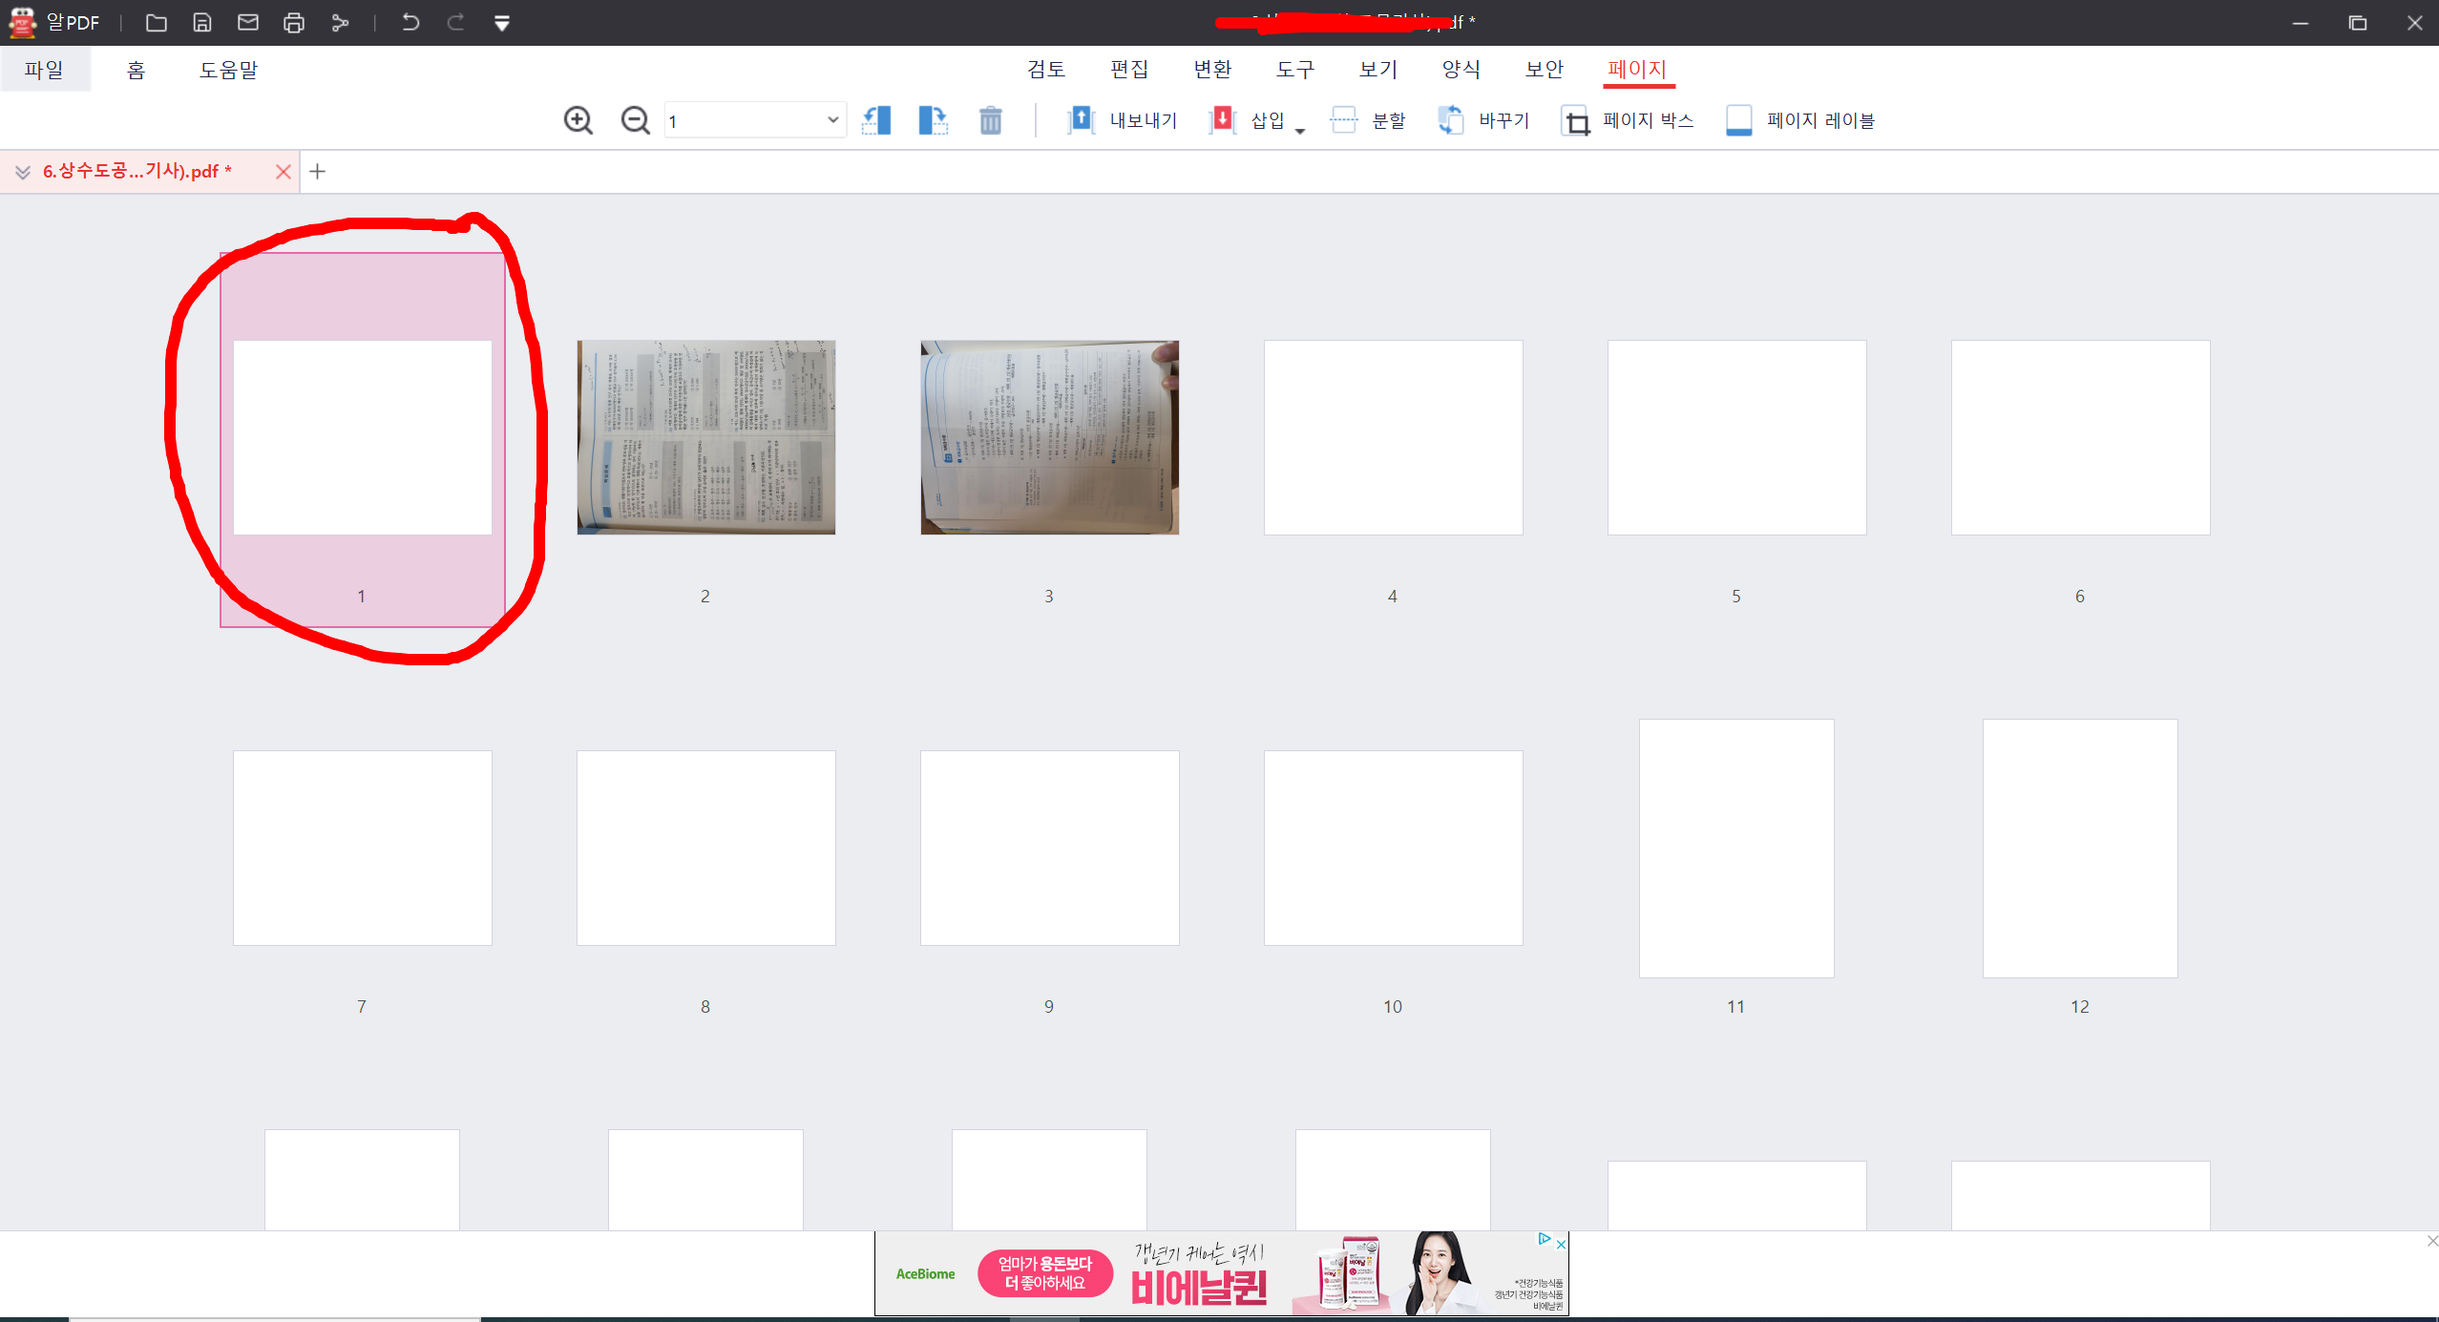Screen dimensions: 2439x1322
Task: Expand the 삽입 dropdown arrow
Action: click(x=1300, y=132)
